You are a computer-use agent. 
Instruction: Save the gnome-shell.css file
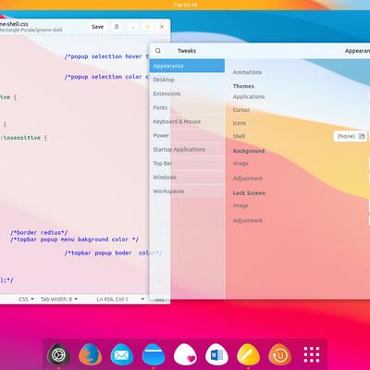[x=97, y=27]
